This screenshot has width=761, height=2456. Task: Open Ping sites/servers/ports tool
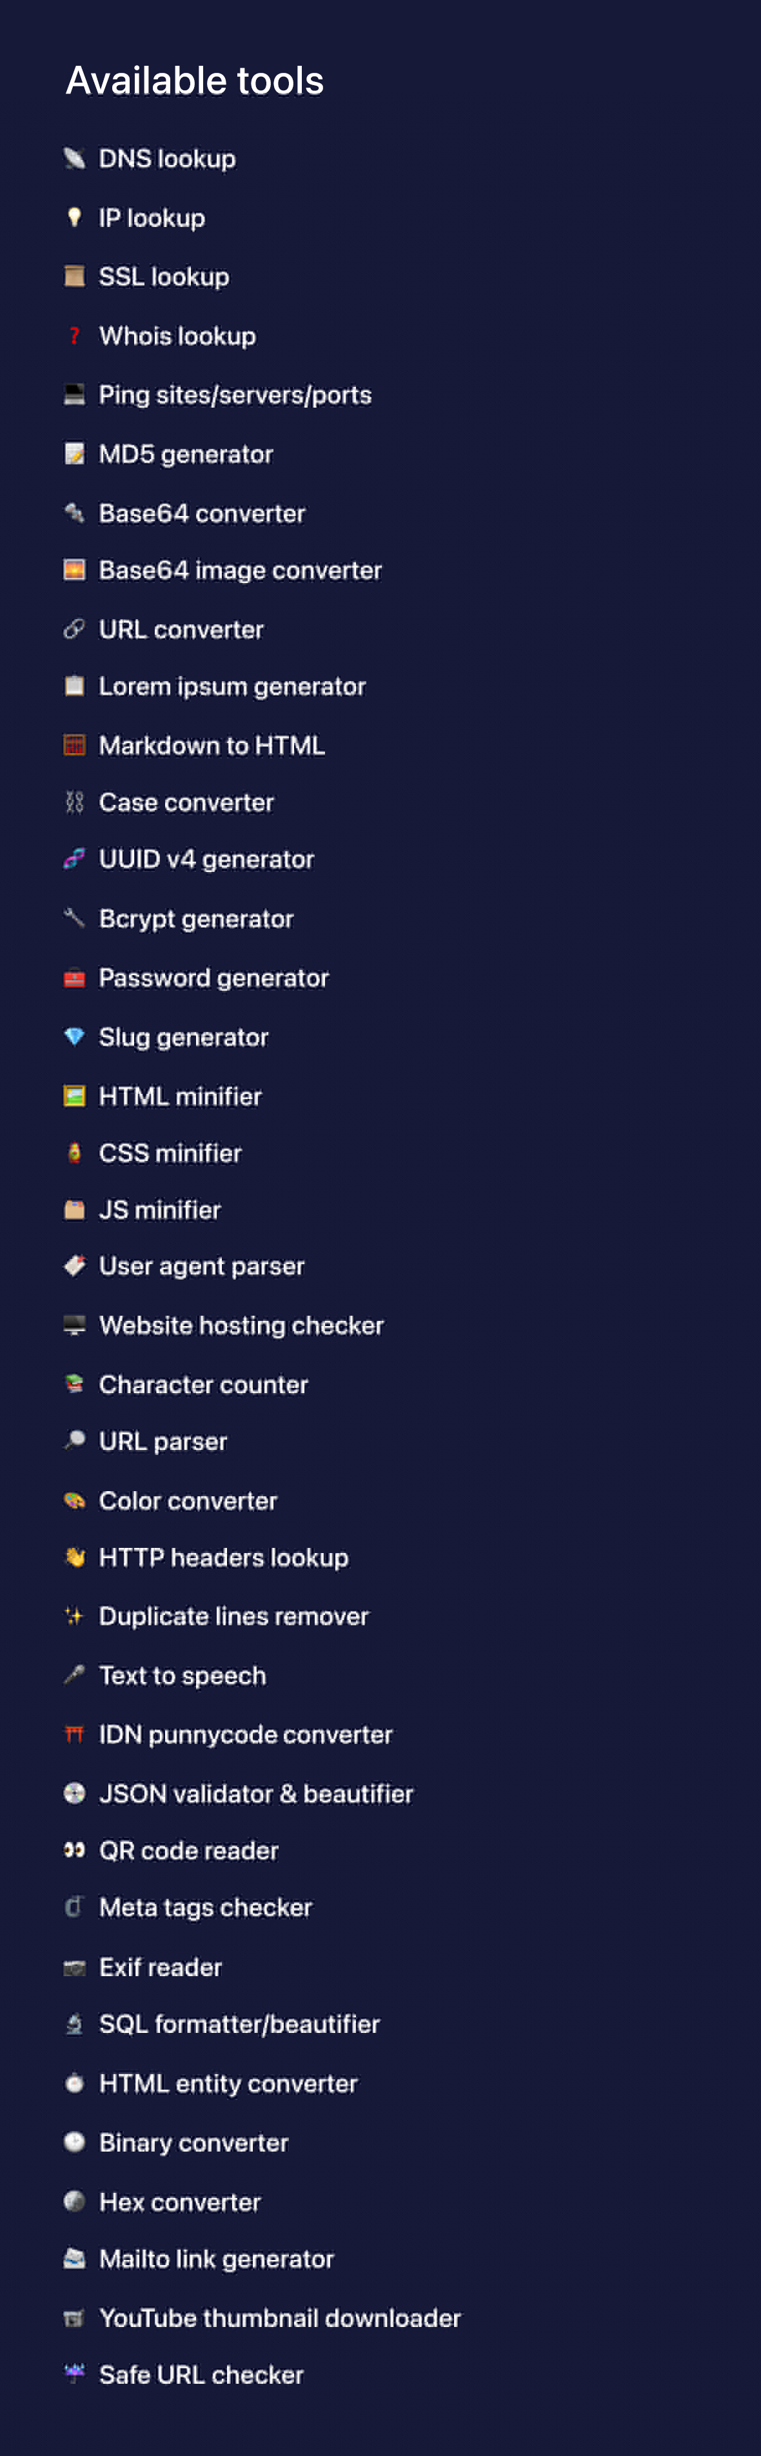[x=235, y=395]
